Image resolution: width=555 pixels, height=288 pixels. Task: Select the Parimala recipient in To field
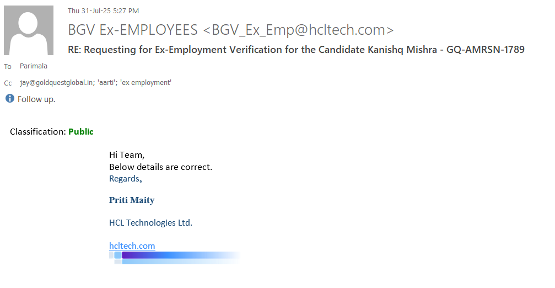tap(34, 66)
